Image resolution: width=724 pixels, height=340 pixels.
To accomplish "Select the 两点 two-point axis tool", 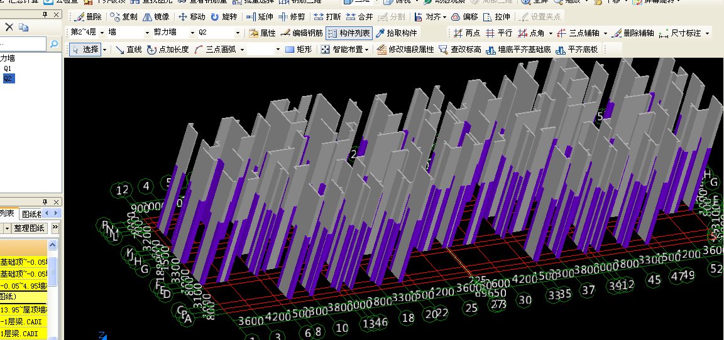I will [467, 33].
